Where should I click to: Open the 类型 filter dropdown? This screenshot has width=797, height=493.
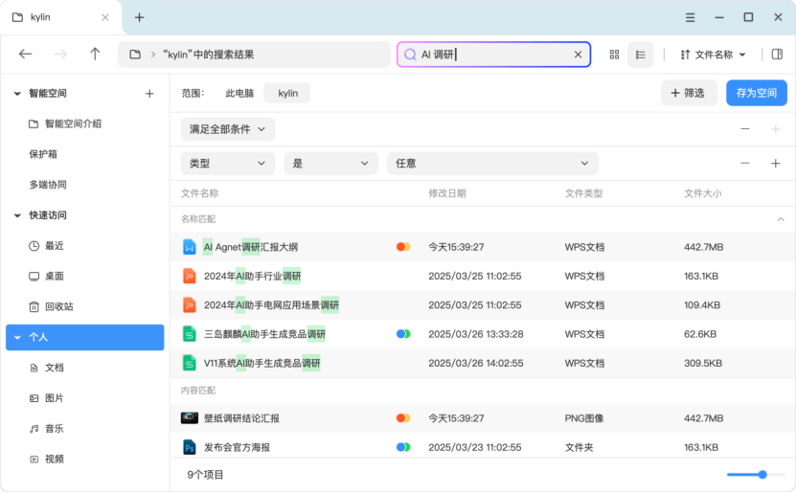coord(228,164)
